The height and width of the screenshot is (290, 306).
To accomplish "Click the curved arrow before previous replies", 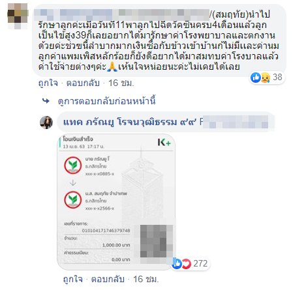I will (x=46, y=101).
